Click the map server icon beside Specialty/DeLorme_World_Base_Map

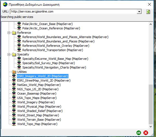[19, 59]
